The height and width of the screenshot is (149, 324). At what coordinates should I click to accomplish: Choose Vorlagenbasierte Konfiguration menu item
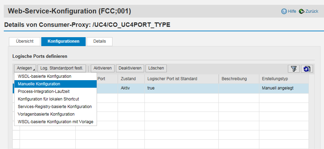click(x=46, y=114)
